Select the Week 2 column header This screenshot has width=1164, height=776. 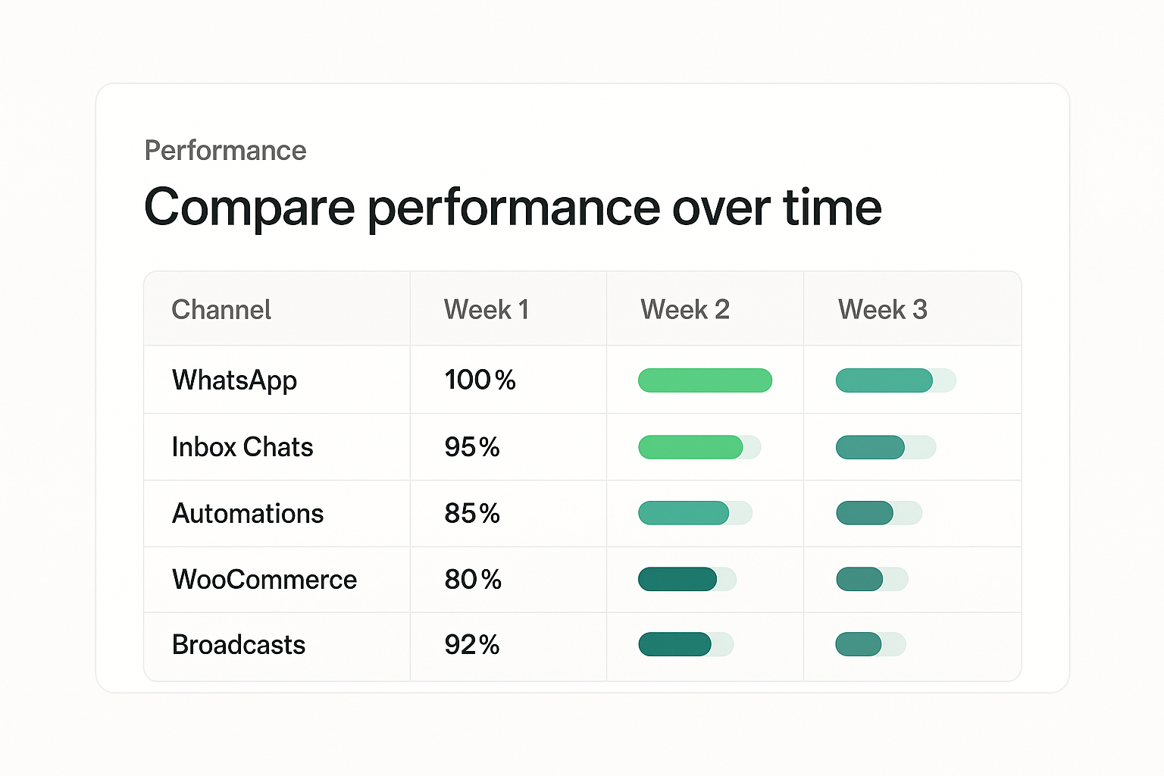[x=684, y=309]
